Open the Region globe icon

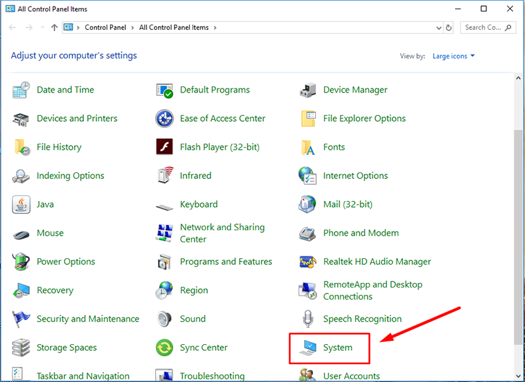[164, 290]
